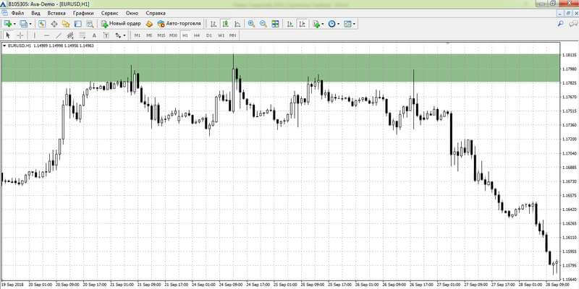The width and height of the screenshot is (579, 289).
Task: Open the Окно menu
Action: (132, 13)
